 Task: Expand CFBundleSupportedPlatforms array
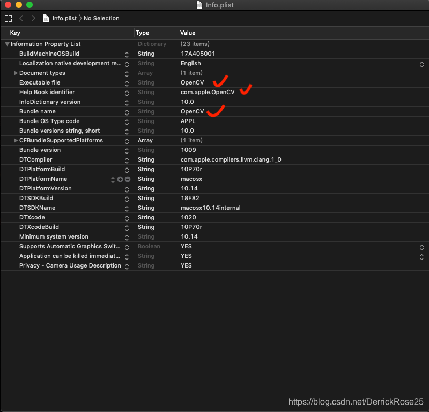click(x=16, y=140)
